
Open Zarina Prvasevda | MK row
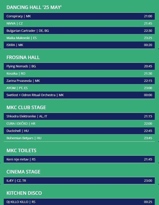79,81
